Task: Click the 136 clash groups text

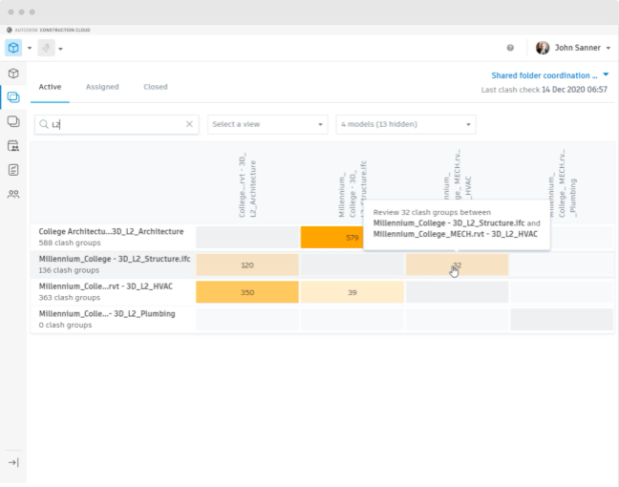Action: coord(69,270)
